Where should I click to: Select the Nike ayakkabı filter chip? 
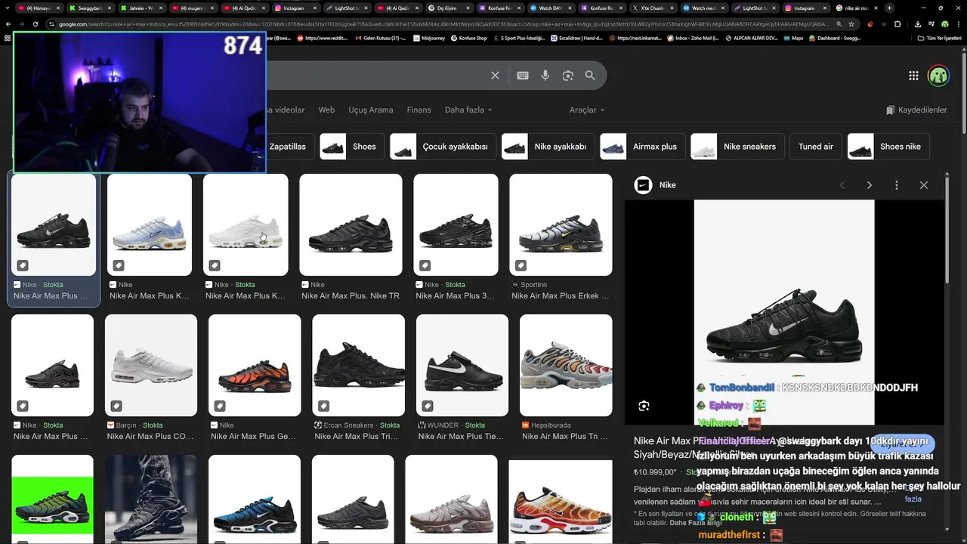(x=548, y=147)
